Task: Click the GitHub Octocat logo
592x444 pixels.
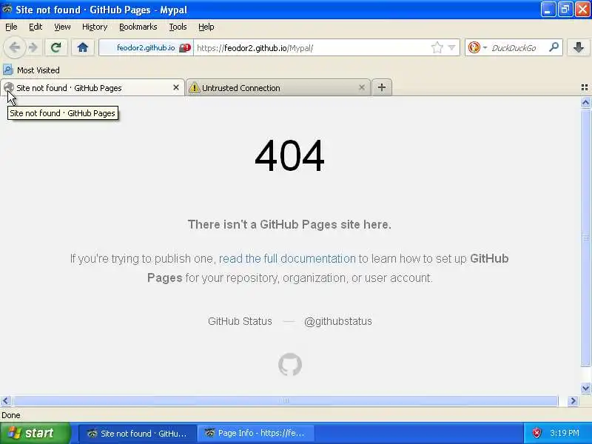Action: (290, 364)
